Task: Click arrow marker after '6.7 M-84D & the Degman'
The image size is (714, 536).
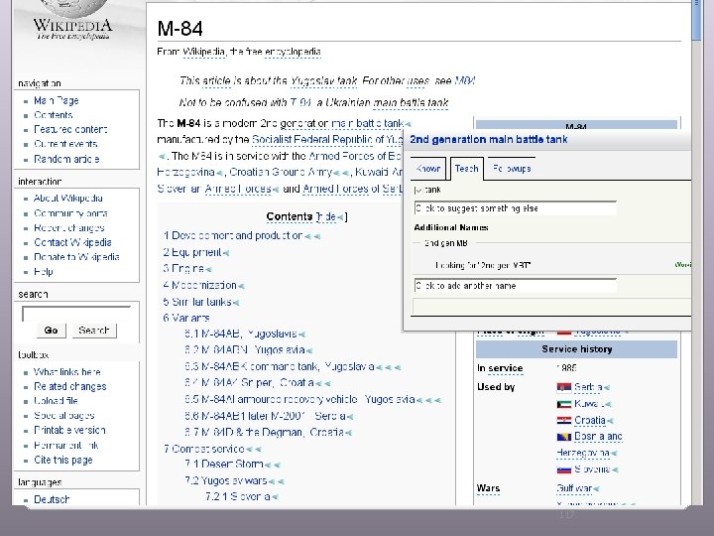Action: point(348,433)
